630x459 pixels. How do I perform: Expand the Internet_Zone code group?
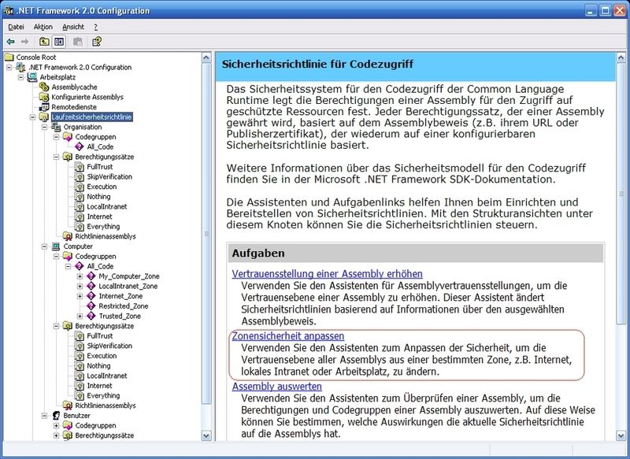tap(80, 296)
